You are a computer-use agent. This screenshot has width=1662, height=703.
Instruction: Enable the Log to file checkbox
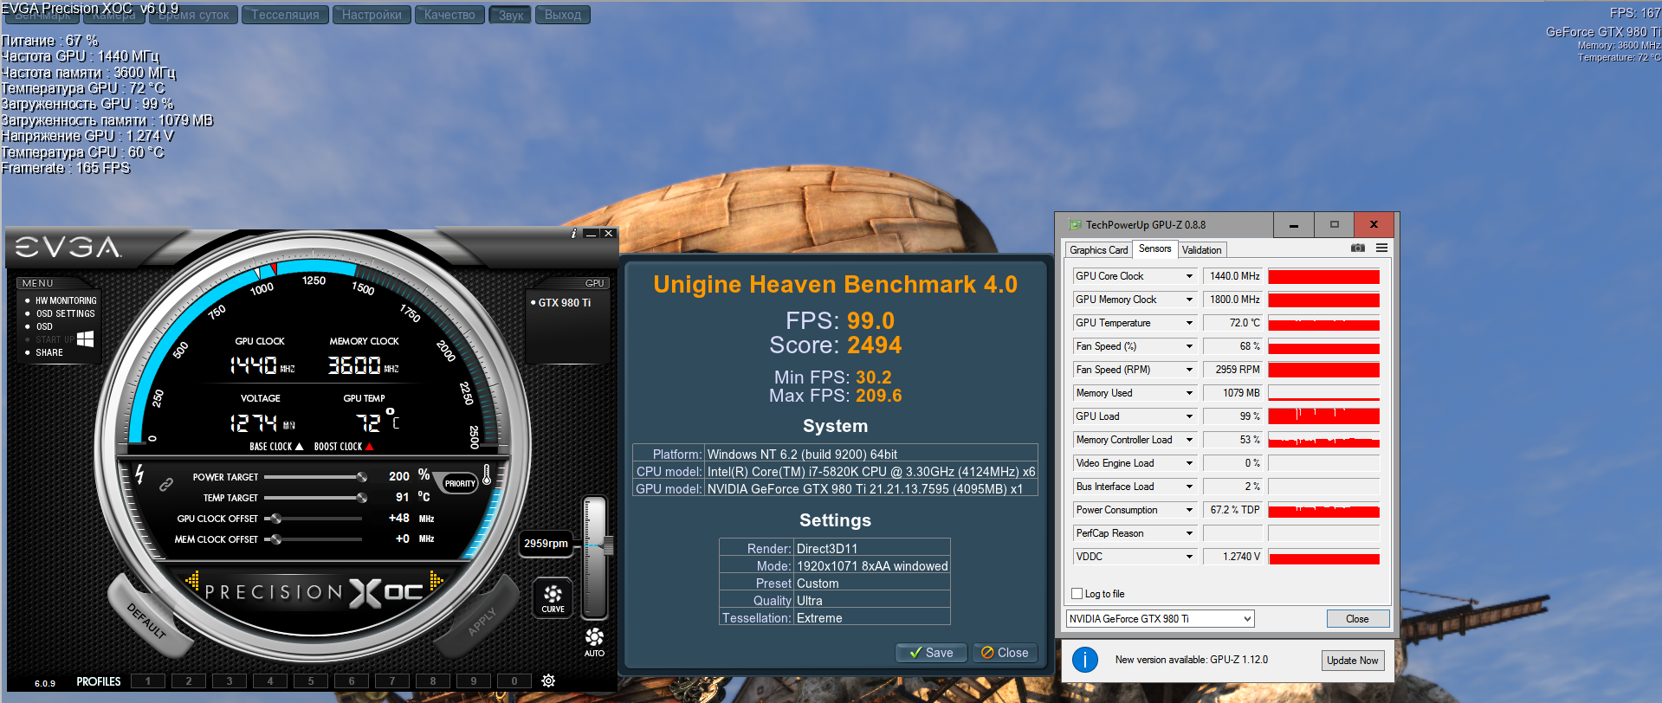point(1077,594)
